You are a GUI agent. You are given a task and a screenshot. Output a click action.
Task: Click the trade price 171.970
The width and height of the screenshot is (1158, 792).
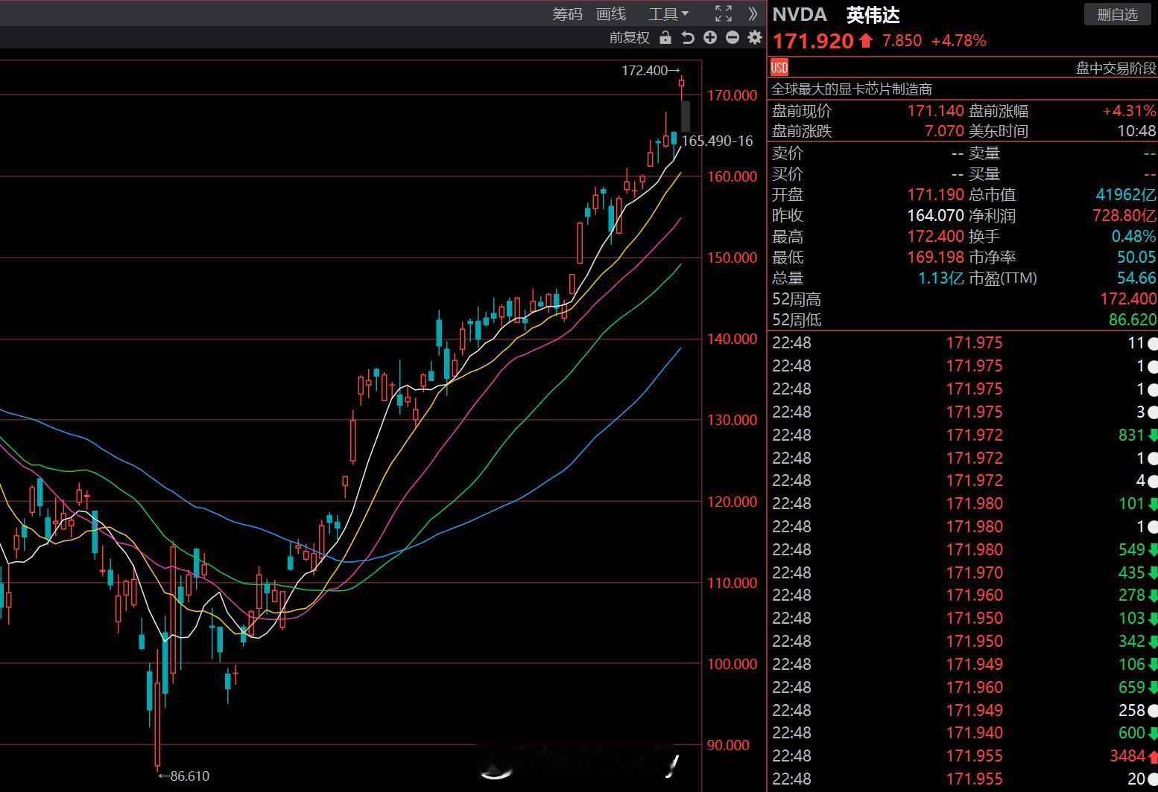(974, 573)
